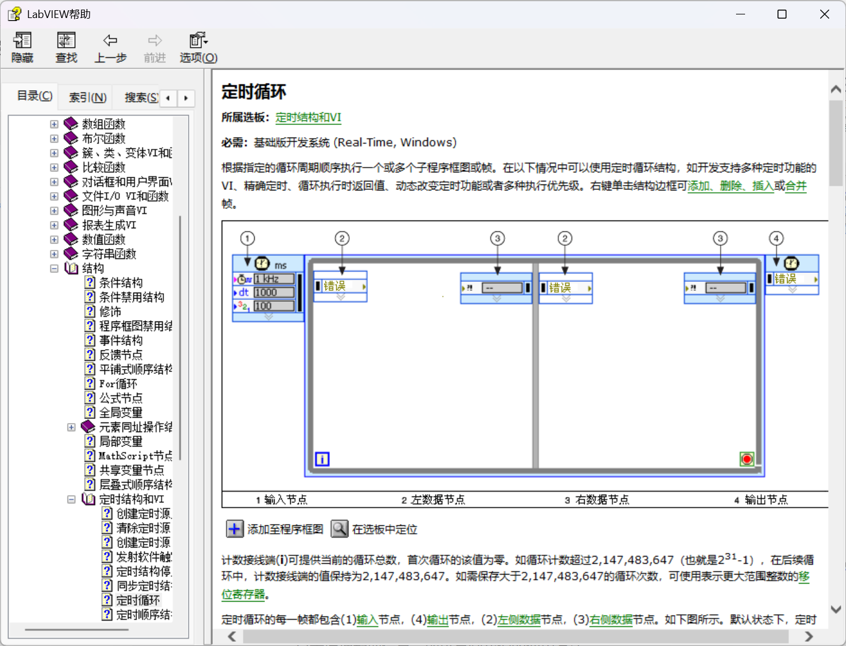This screenshot has height=646, width=846.
Task: Switch to the 搜索(S) tab
Action: click(x=141, y=97)
